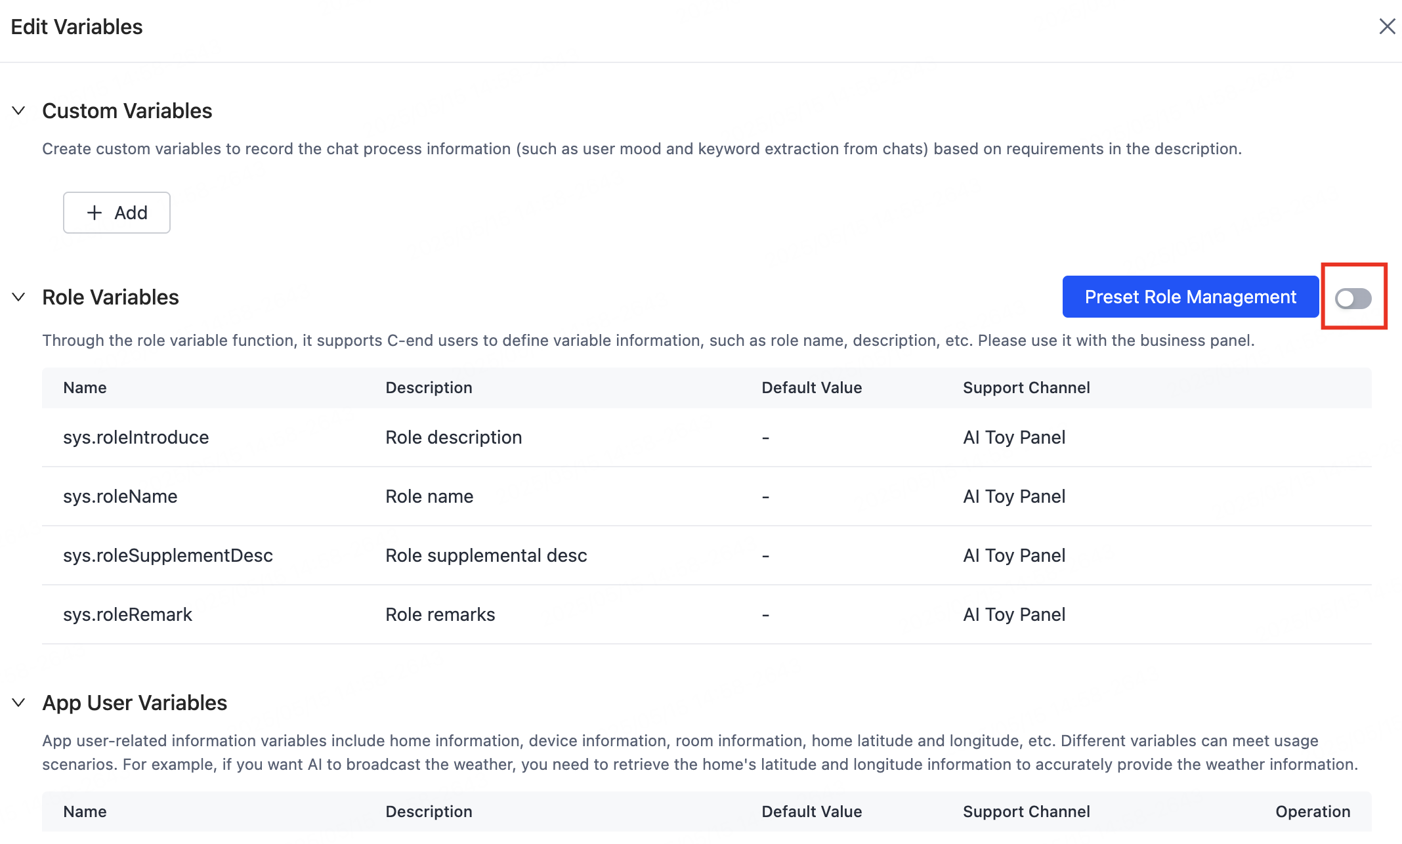The image size is (1402, 844).
Task: Add a new custom variable
Action: click(117, 213)
